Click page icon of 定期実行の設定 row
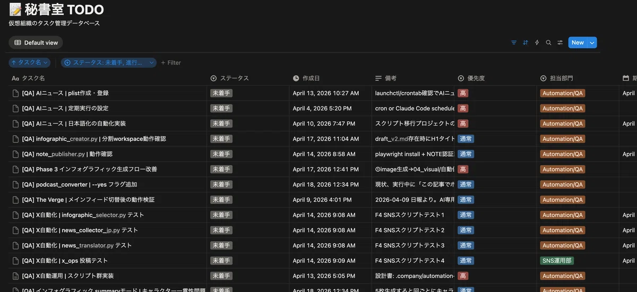Image resolution: width=637 pixels, height=292 pixels. [15, 108]
